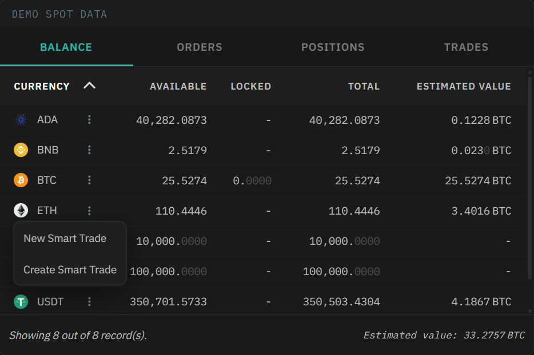Sort by CURRENCY column header
534x355 pixels.
pos(42,86)
